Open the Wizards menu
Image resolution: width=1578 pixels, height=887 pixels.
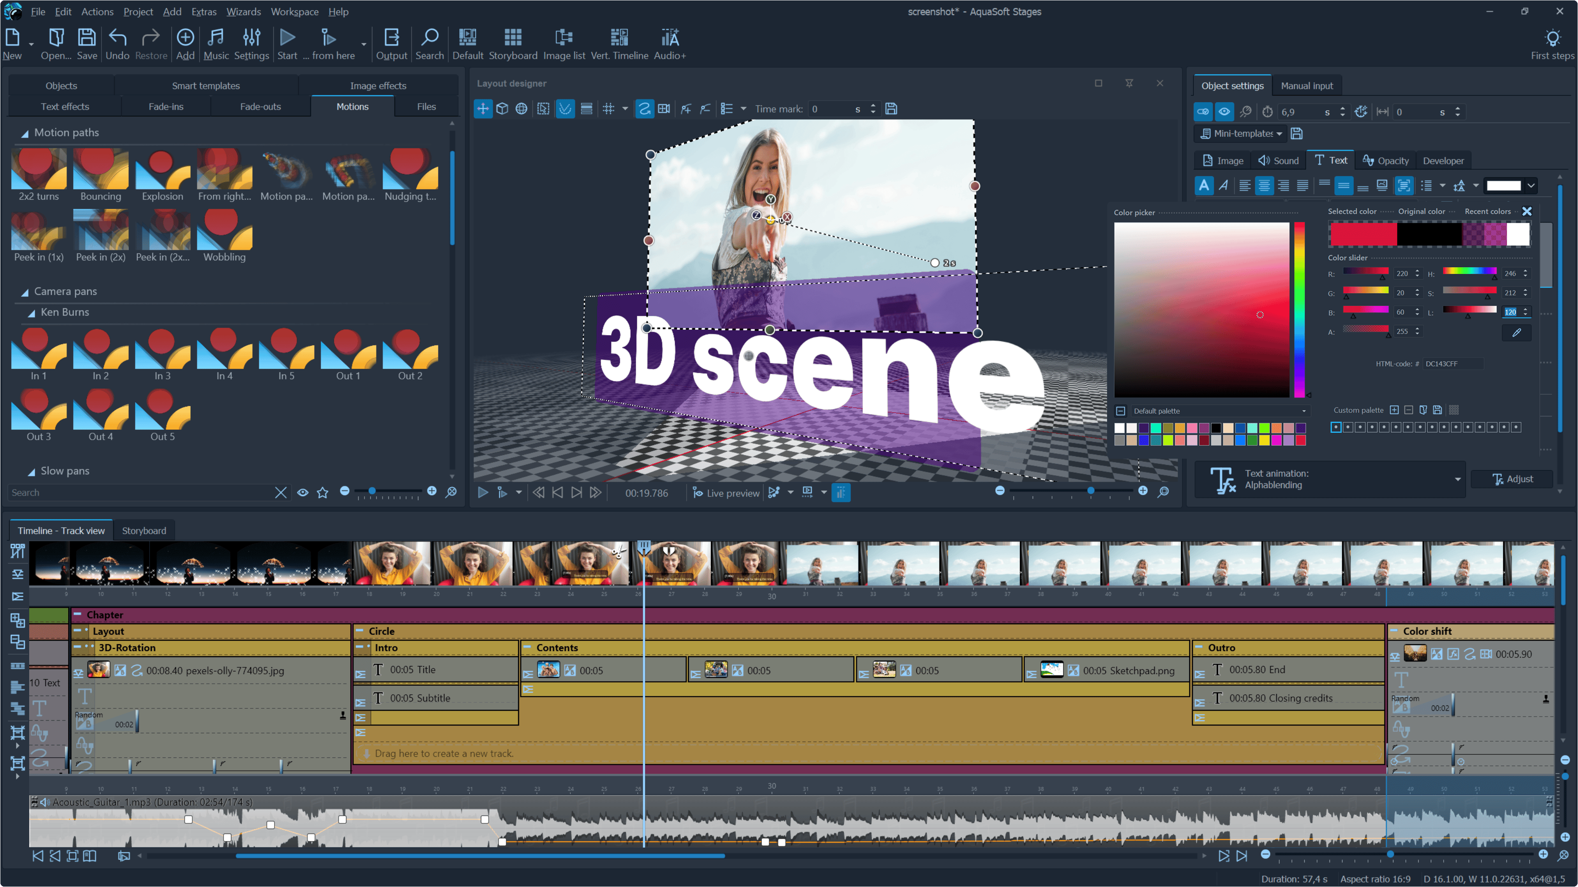coord(243,11)
